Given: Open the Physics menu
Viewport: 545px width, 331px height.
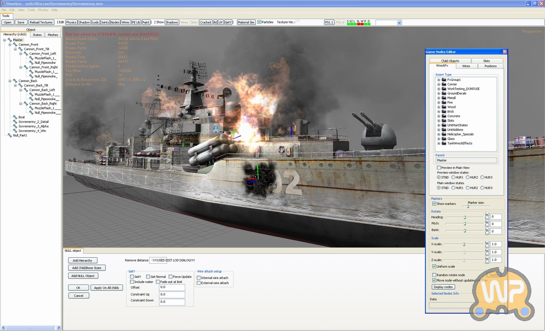Looking at the screenshot, I should [x=43, y=10].
